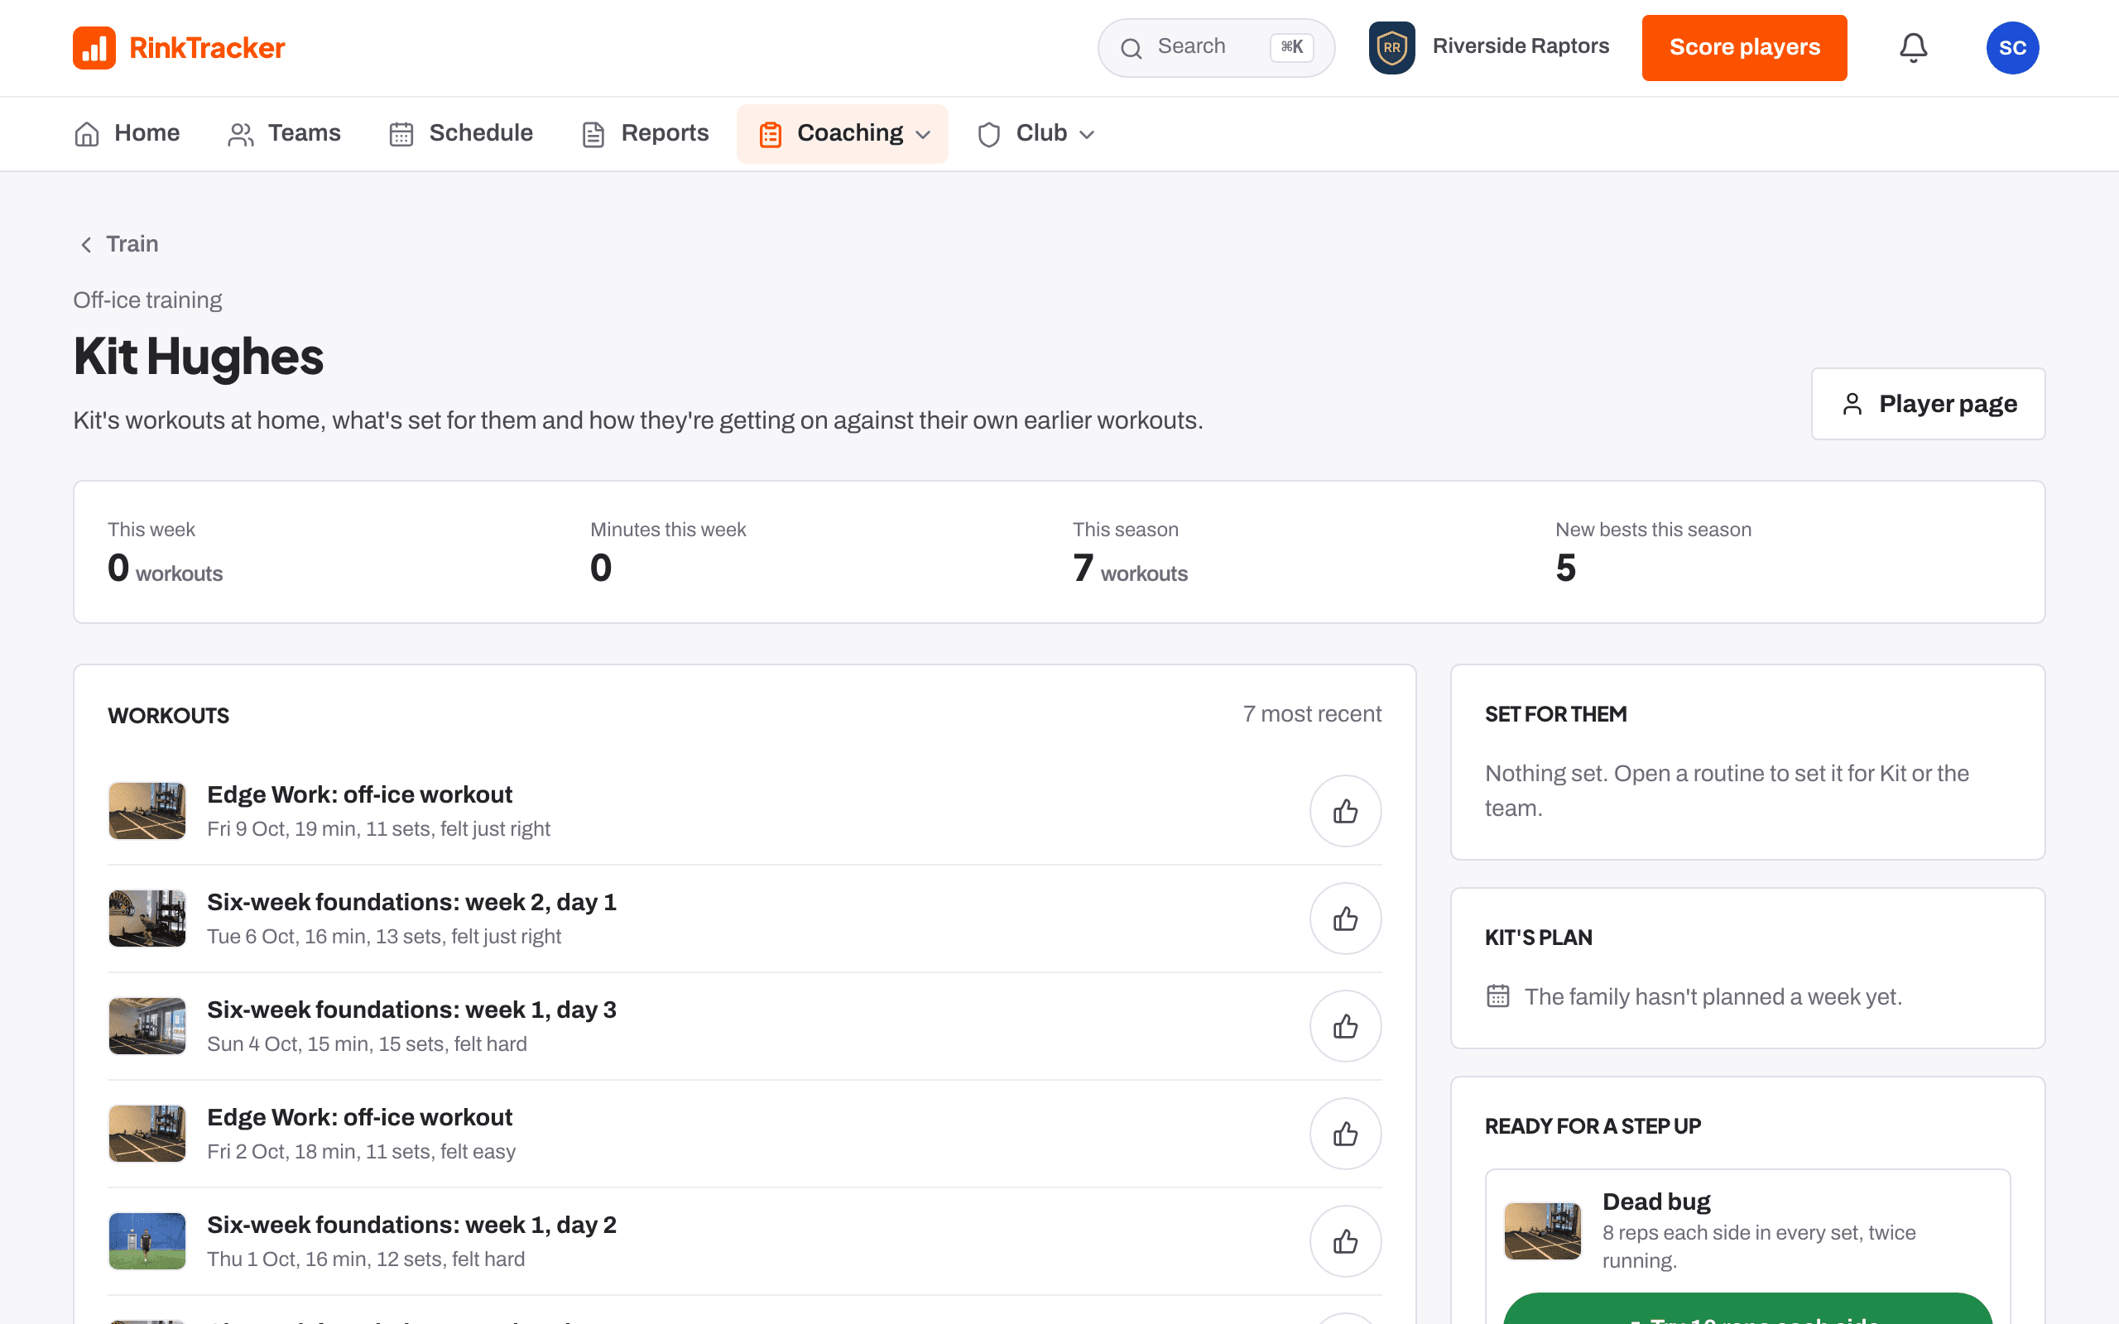
Task: Give thumbs up to Fri 9 Oct Edge Work workout
Action: coord(1345,811)
